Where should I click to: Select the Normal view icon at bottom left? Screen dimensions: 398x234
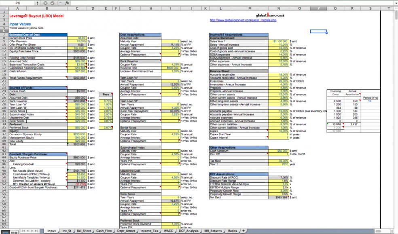click(x=4, y=231)
